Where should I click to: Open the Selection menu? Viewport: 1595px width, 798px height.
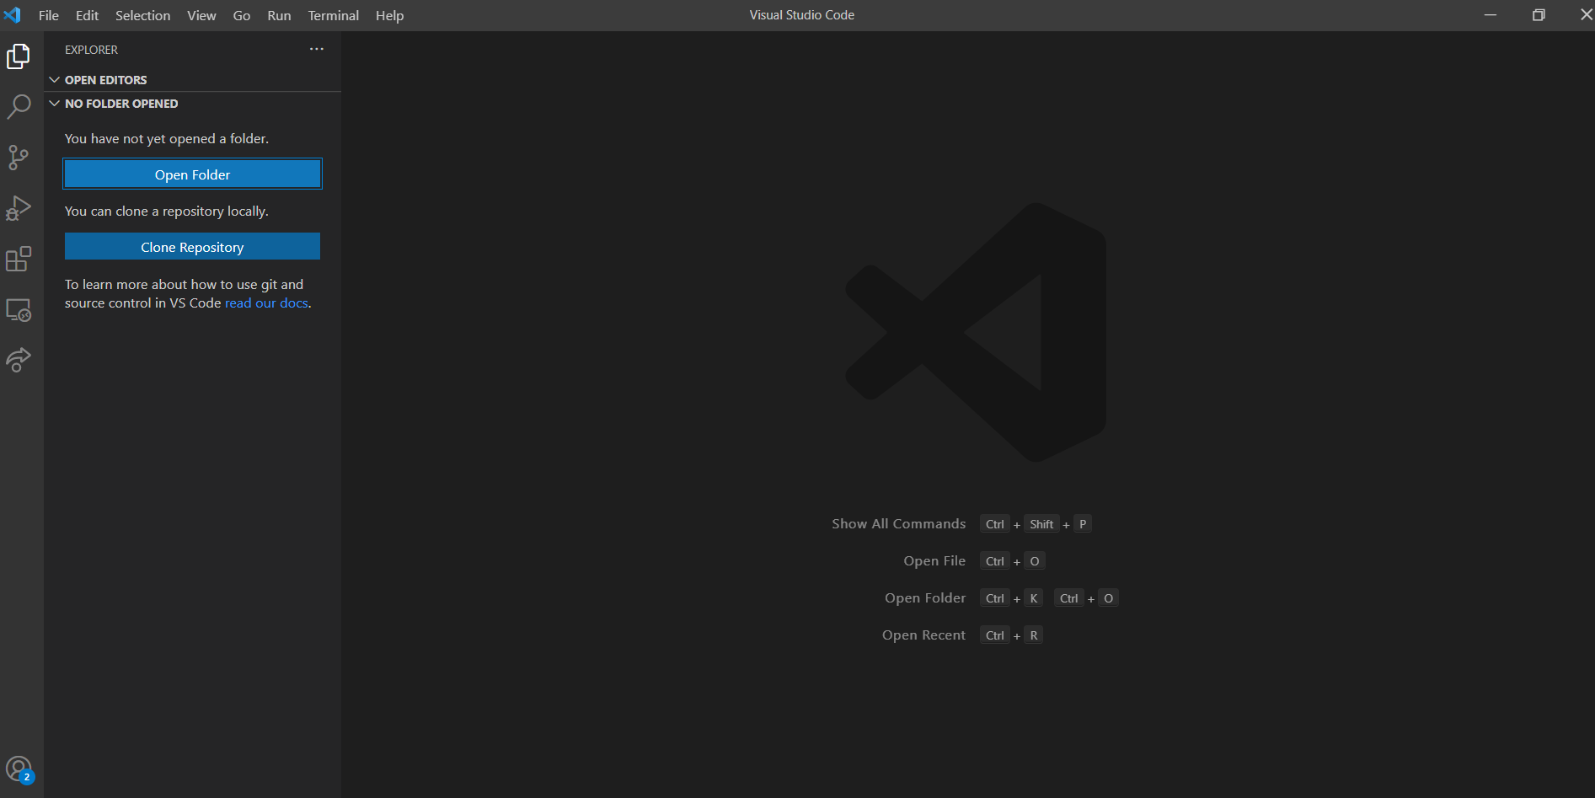142,15
